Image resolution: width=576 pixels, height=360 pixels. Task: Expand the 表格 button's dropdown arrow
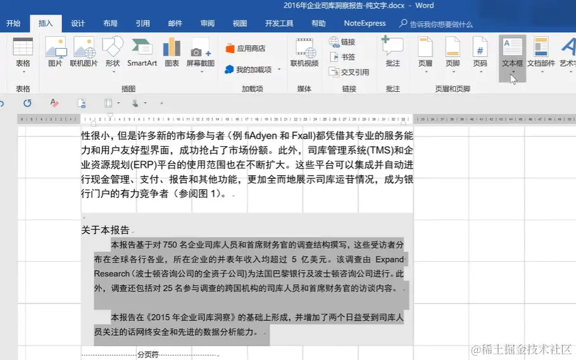point(23,72)
